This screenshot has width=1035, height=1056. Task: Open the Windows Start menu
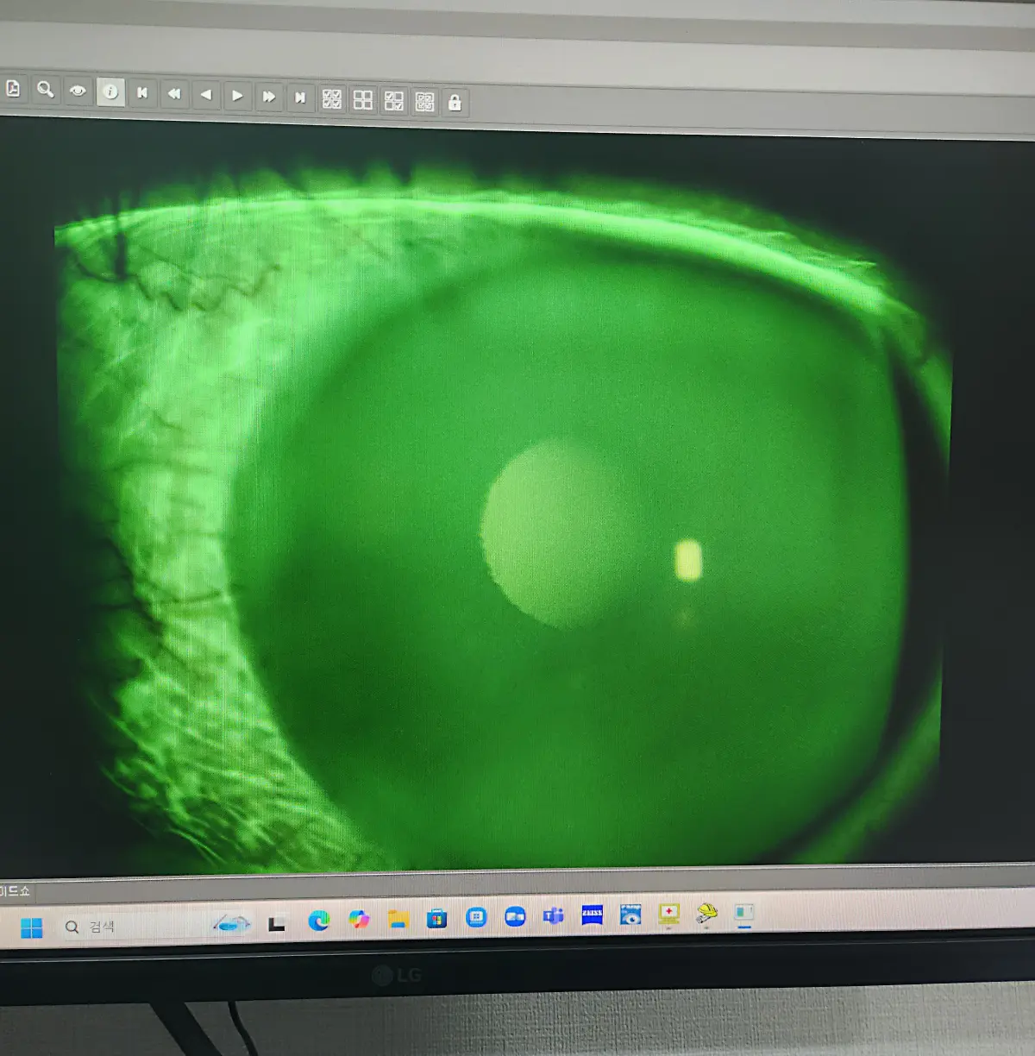point(31,927)
